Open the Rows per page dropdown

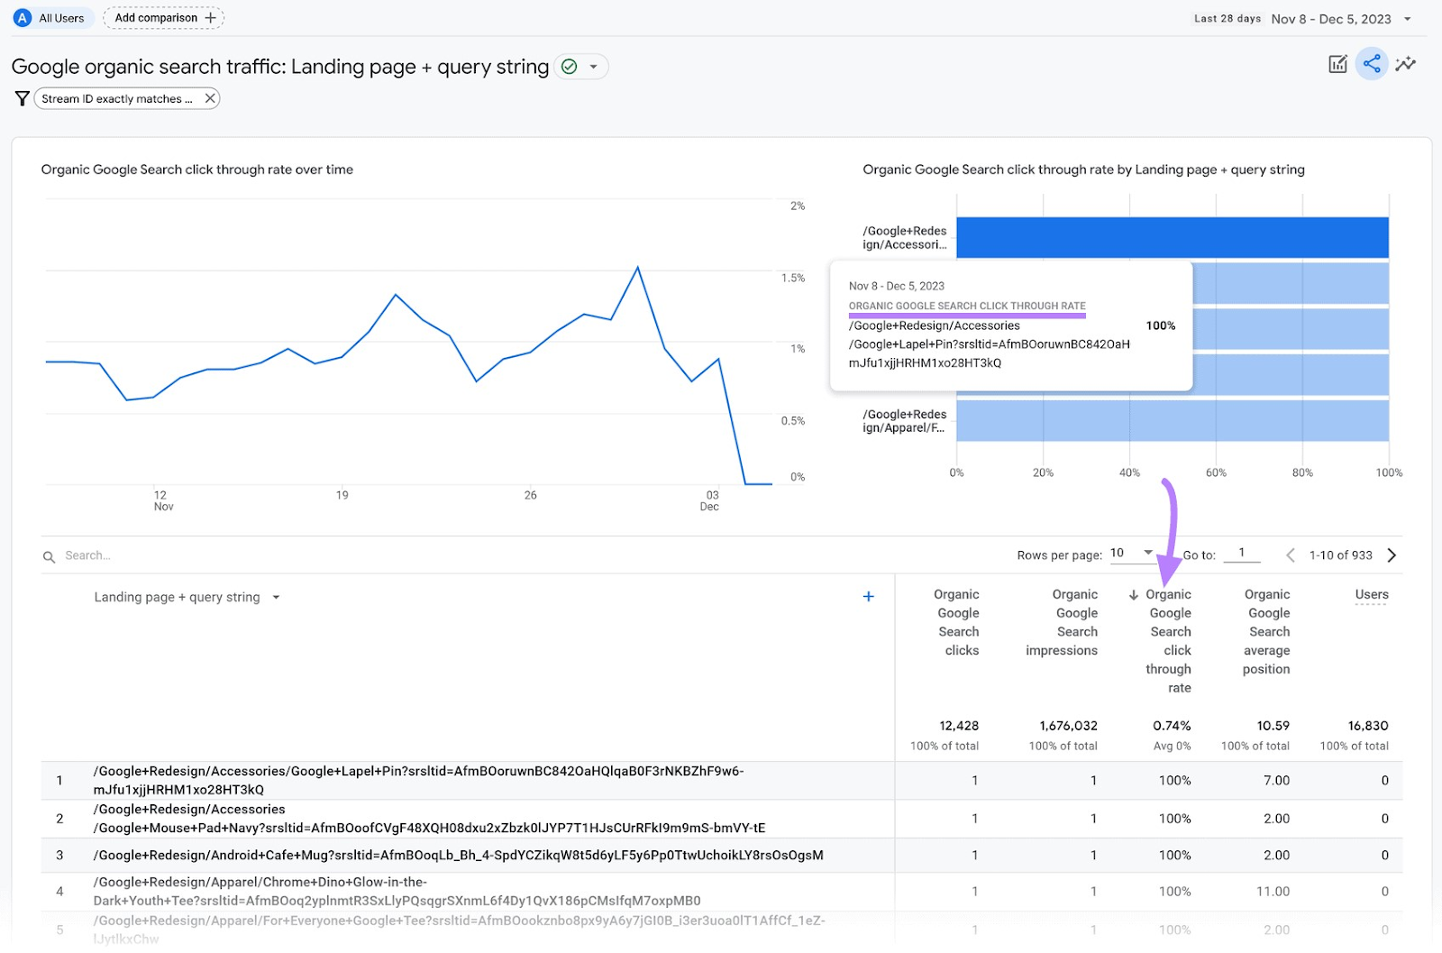[1131, 554]
